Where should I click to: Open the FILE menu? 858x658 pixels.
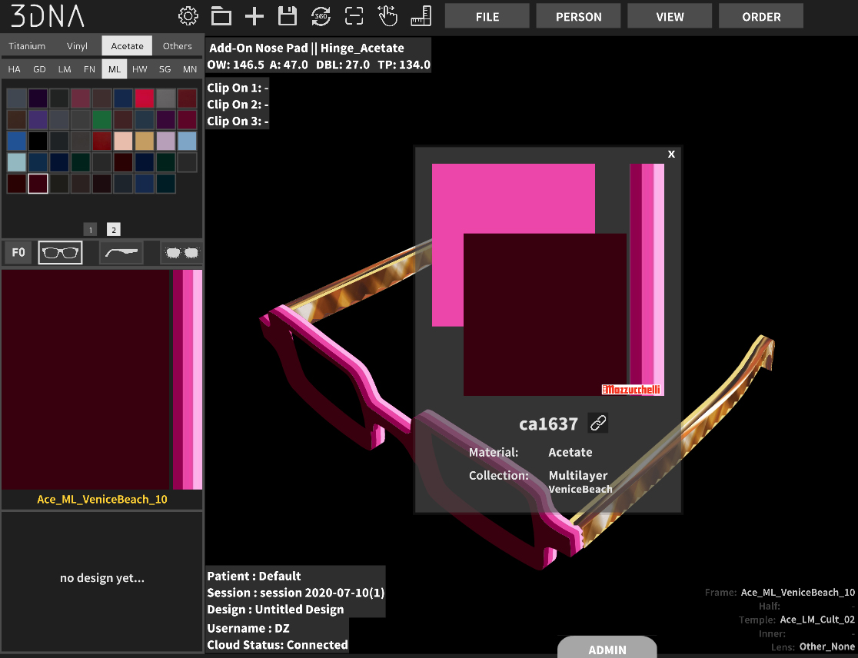click(487, 16)
